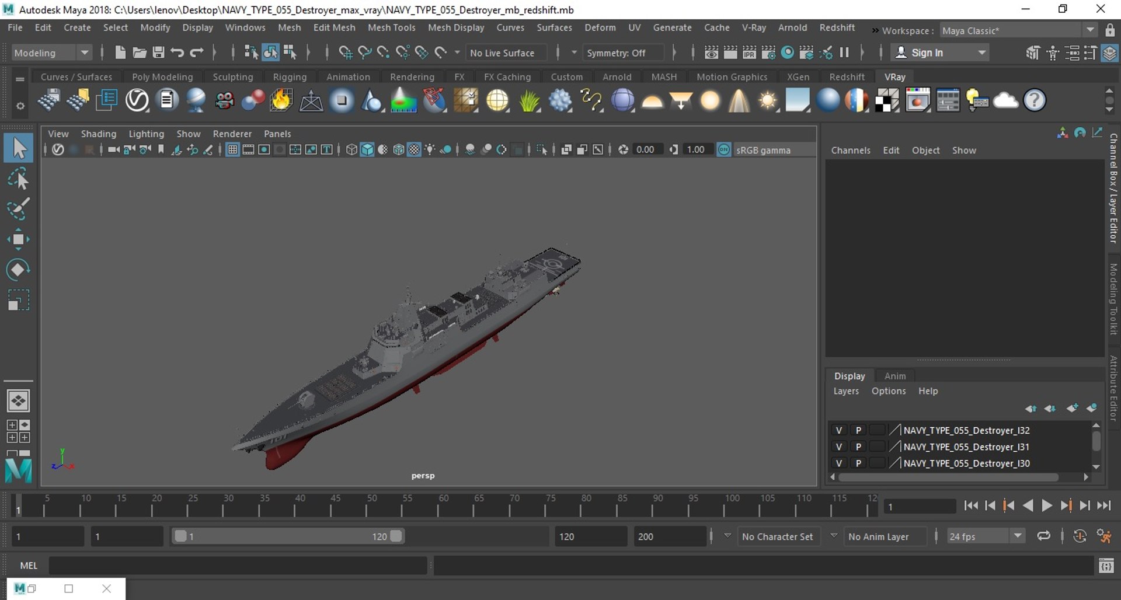Open the No Live Surface field
The image size is (1121, 600).
506,53
